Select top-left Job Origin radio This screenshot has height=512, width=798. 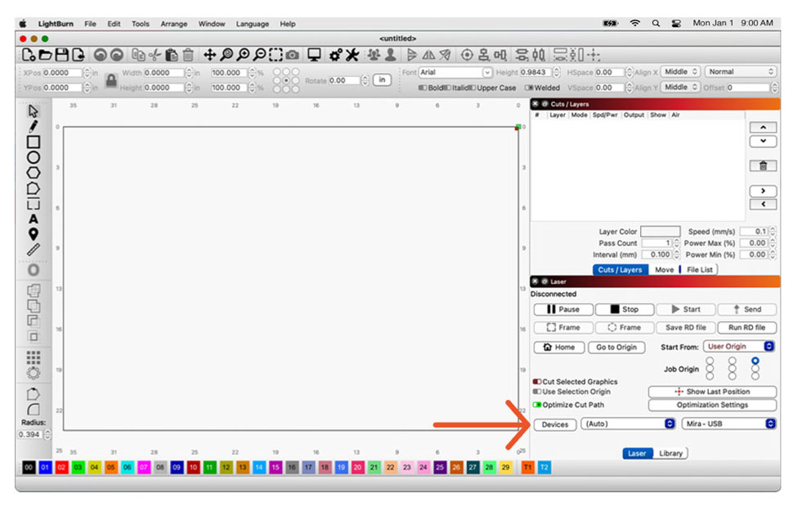coord(710,361)
